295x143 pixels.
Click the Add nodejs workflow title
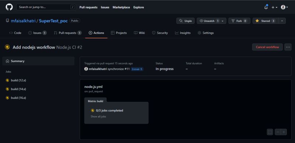(x=34, y=47)
